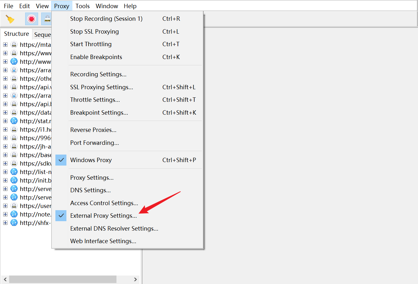
Task: Open the View menu
Action: (x=42, y=6)
